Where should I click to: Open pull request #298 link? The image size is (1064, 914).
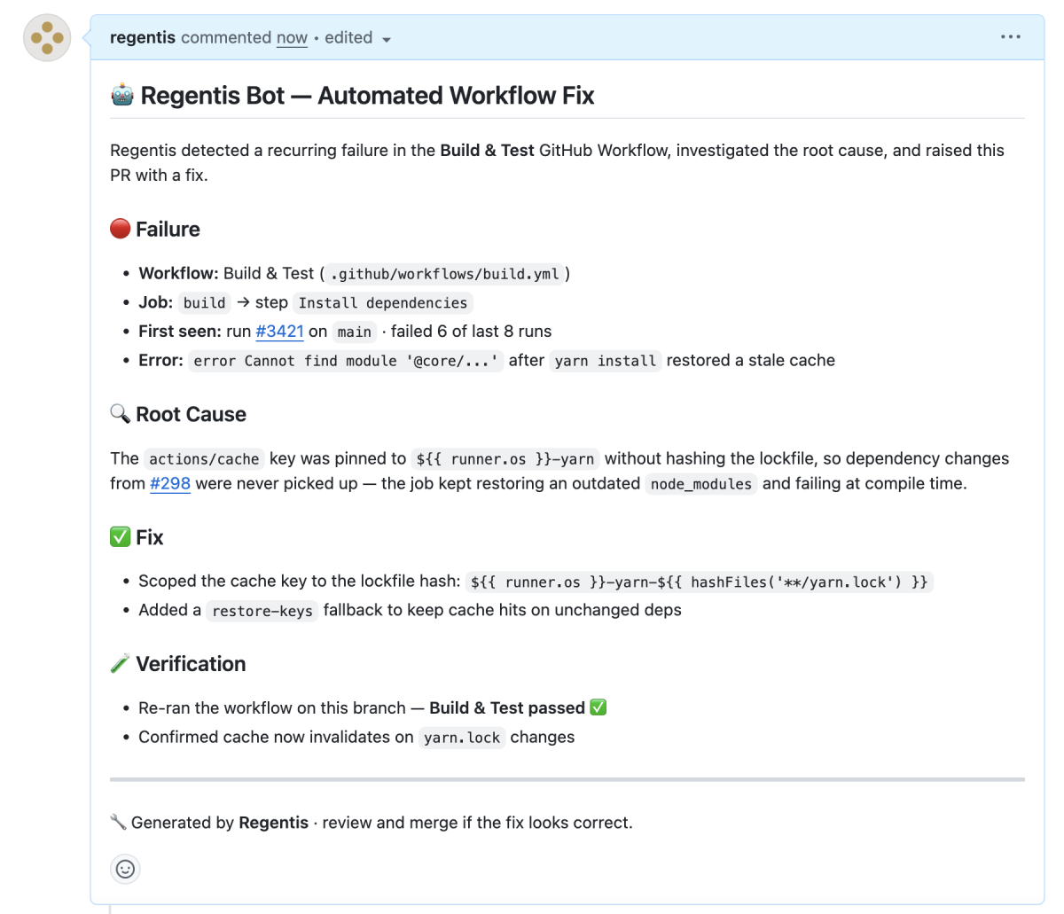[170, 483]
